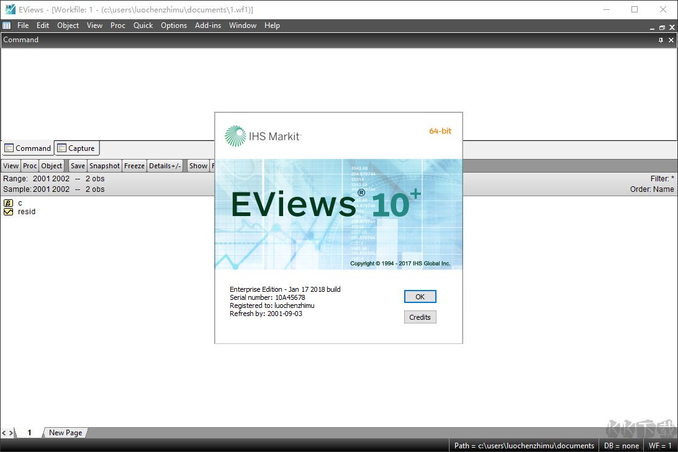
Task: Go to previous workfile page arrow
Action: (x=4, y=433)
